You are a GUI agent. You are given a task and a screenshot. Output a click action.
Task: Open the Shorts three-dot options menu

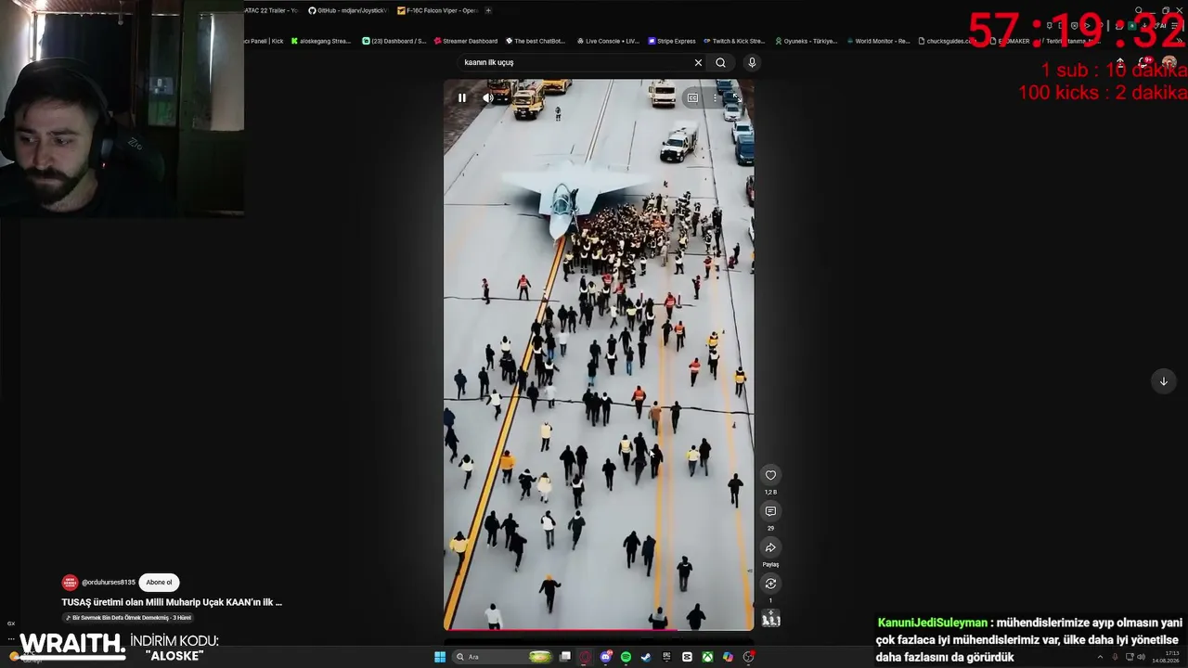(x=715, y=97)
